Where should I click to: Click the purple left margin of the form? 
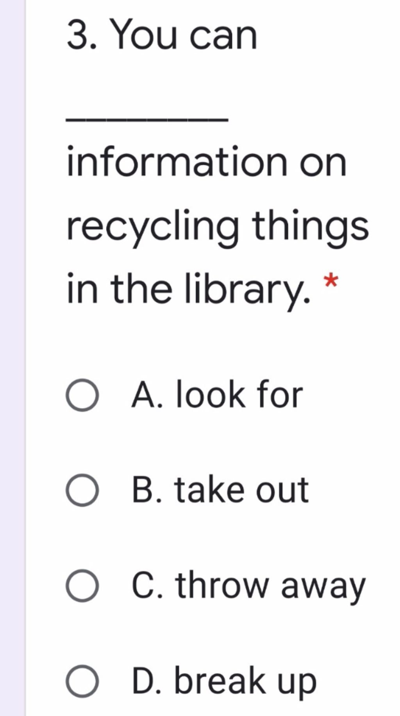12,358
